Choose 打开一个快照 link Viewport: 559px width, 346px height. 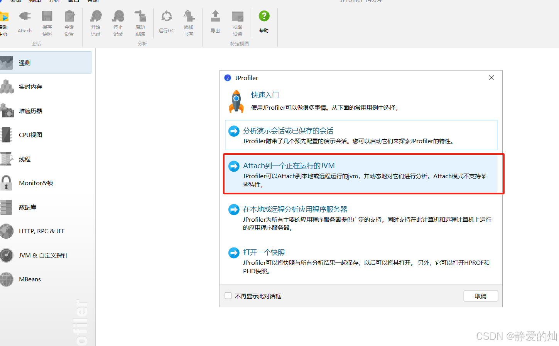(x=264, y=252)
